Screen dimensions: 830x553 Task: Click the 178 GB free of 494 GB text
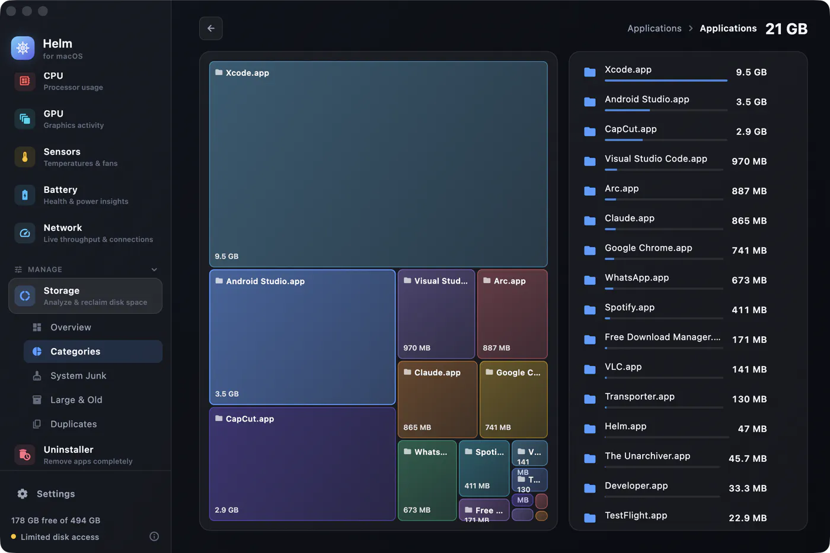[56, 520]
